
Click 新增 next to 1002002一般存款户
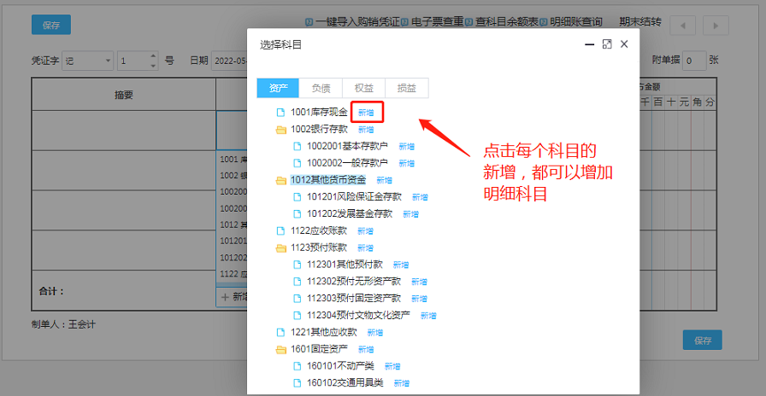tap(406, 163)
